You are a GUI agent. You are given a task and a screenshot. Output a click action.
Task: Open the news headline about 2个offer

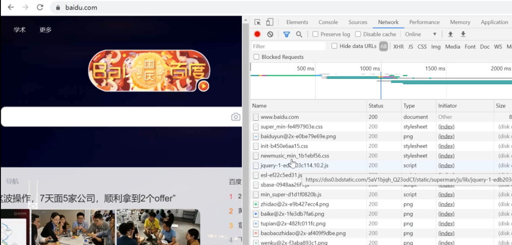click(x=88, y=198)
